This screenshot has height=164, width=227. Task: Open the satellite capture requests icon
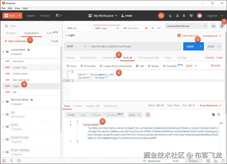point(170,16)
